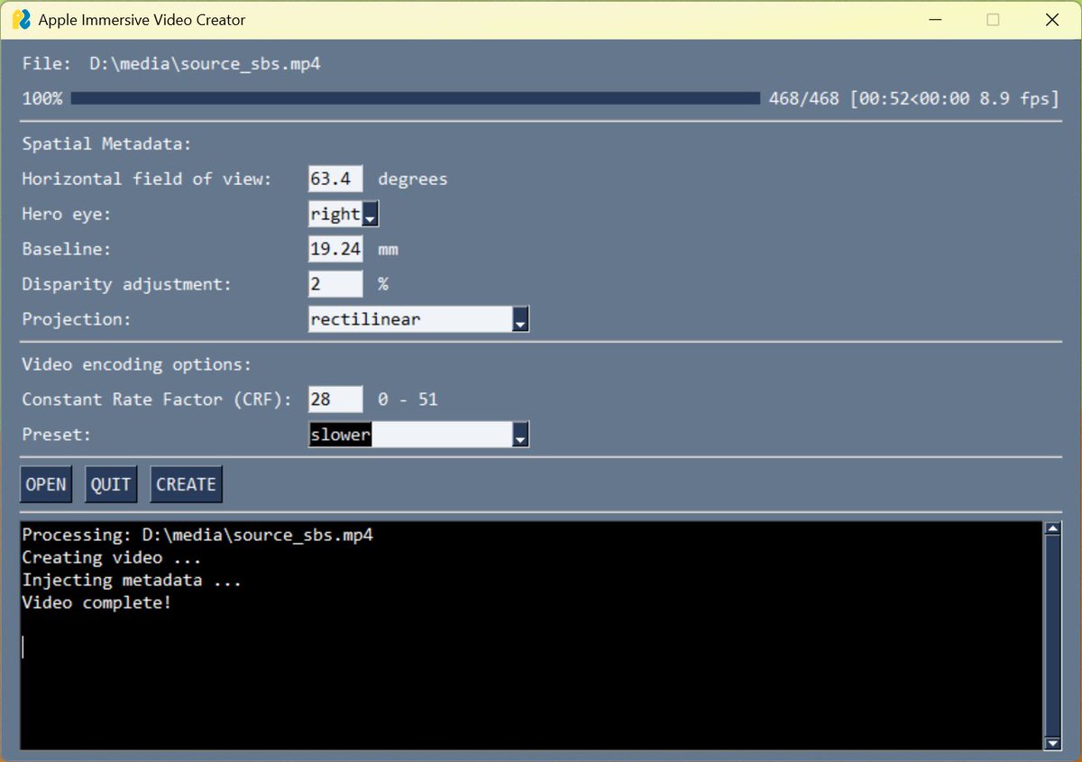Click the 'Constant Rate Factor (CRF):' label
1082x762 pixels.
[x=157, y=399]
